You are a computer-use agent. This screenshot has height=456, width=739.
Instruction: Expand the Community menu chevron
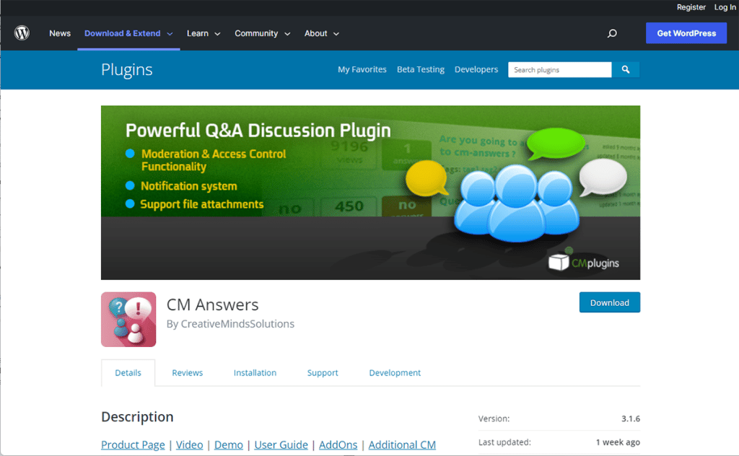[x=287, y=34]
